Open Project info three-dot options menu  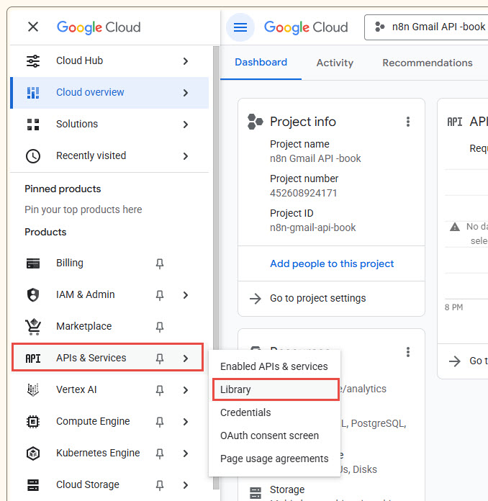[x=408, y=122]
